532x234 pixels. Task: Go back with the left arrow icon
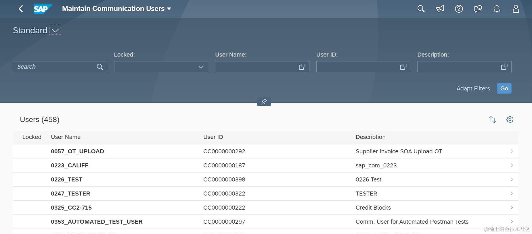21,9
